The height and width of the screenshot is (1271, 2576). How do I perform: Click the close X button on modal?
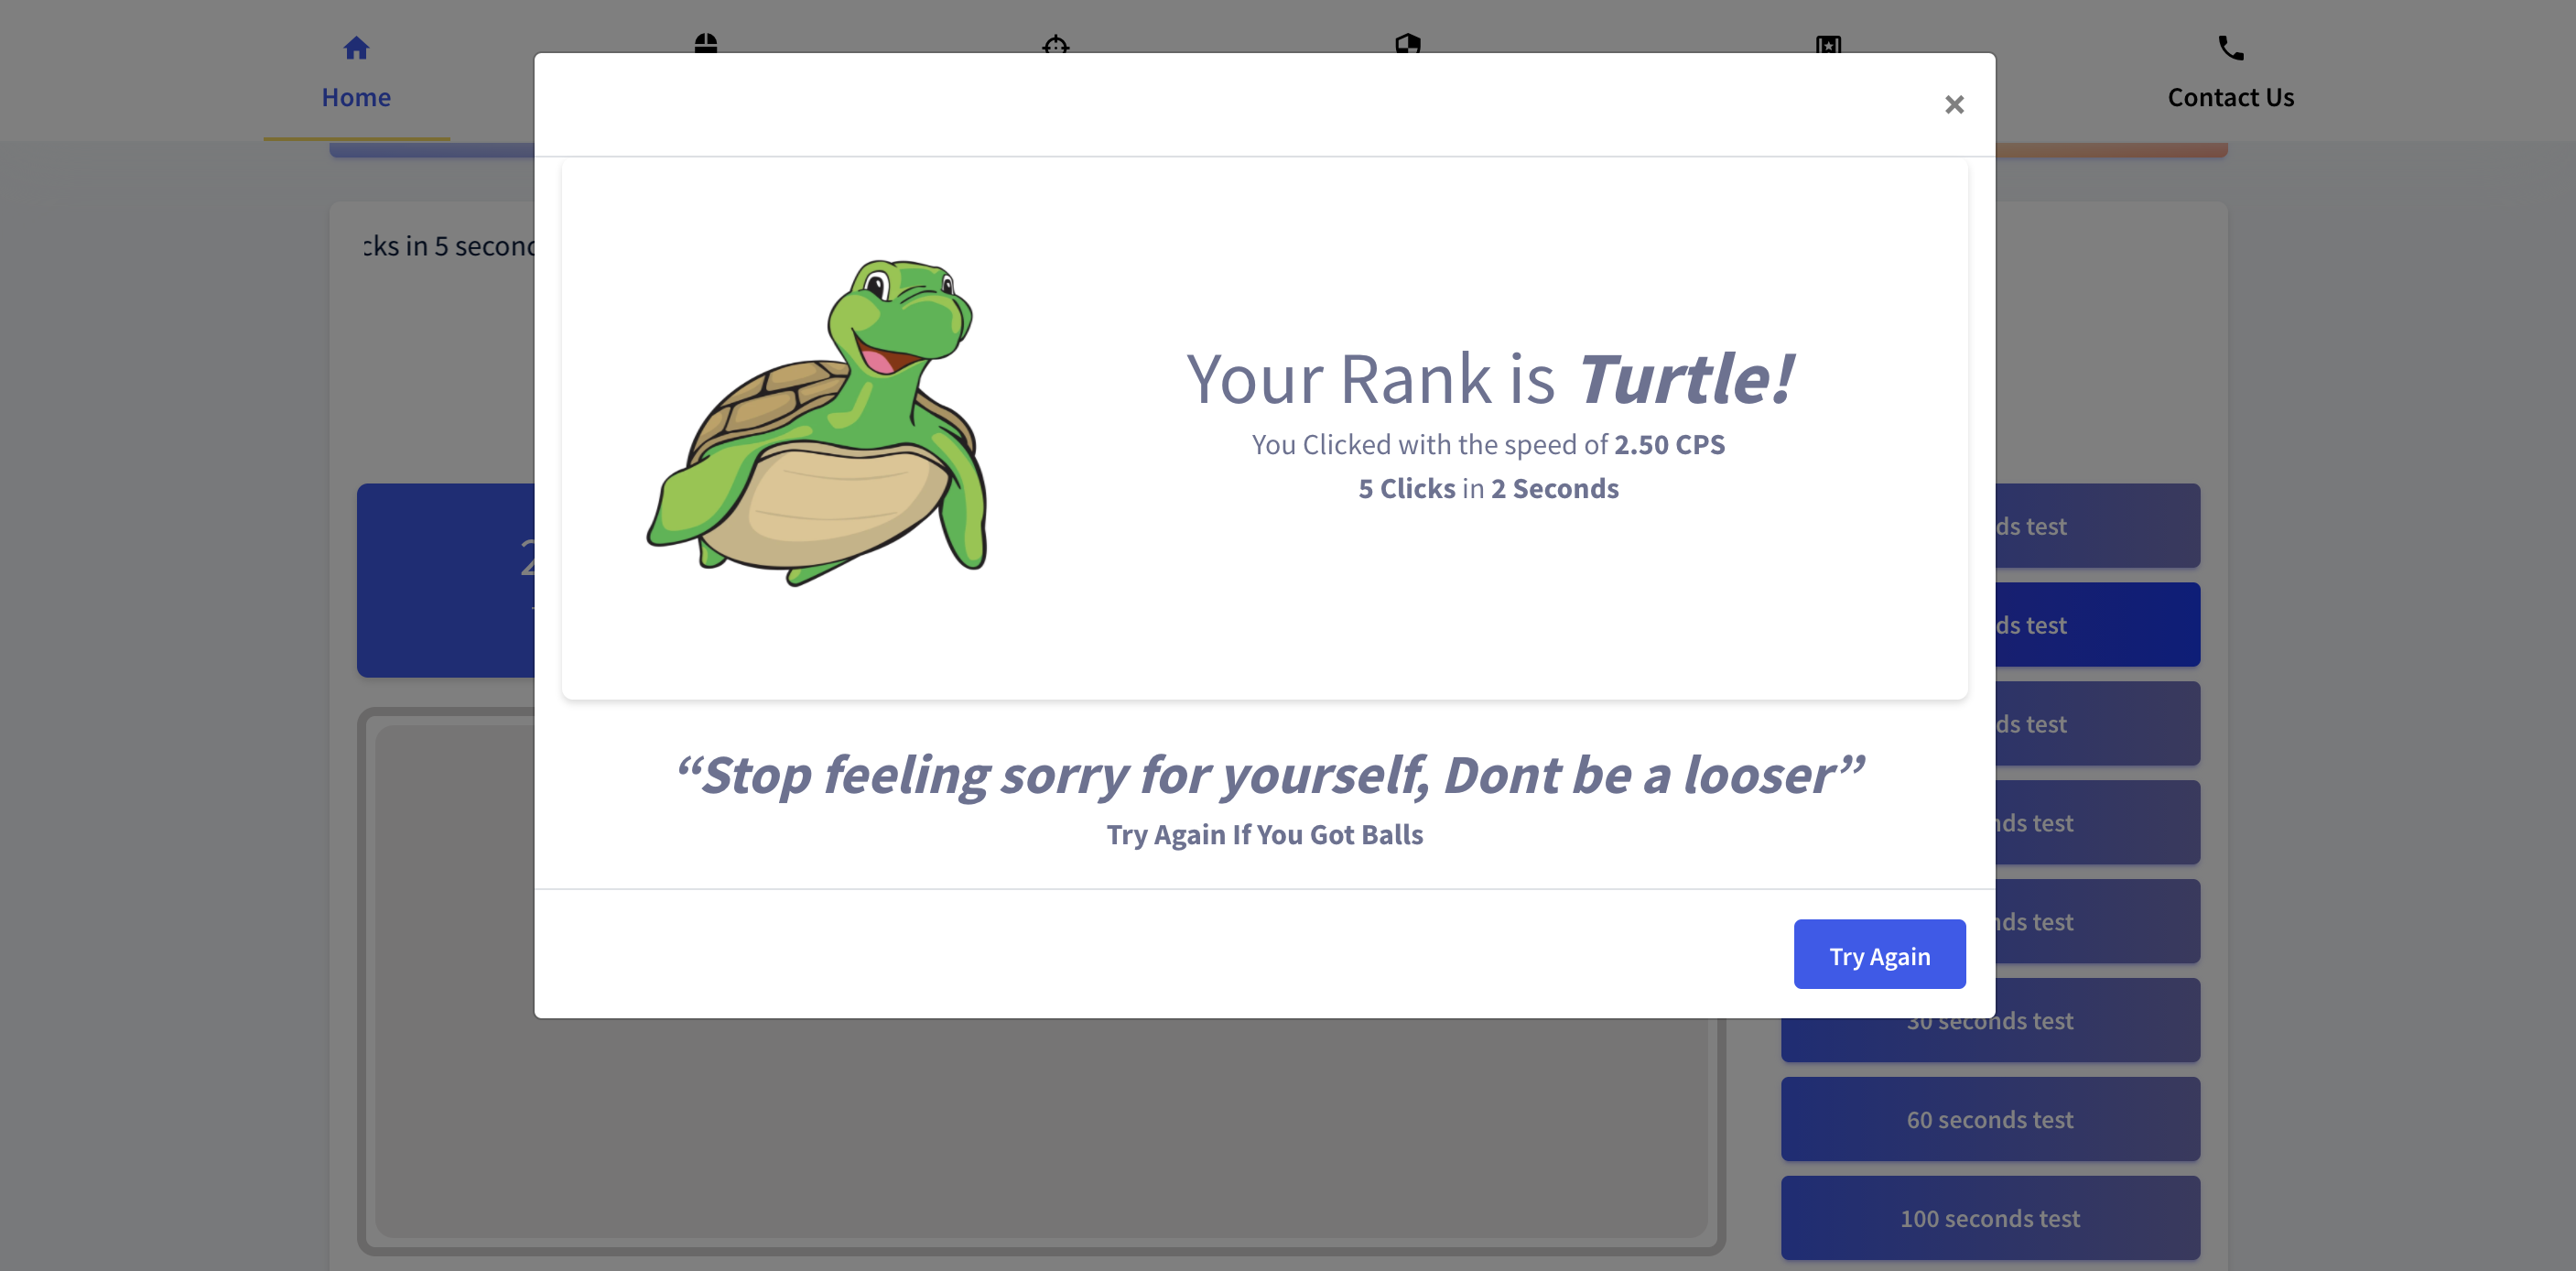(x=1954, y=103)
